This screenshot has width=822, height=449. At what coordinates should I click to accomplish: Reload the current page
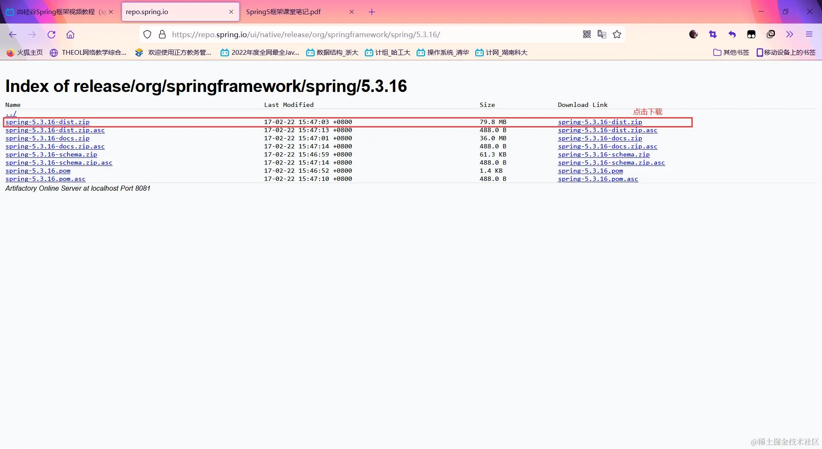[51, 35]
